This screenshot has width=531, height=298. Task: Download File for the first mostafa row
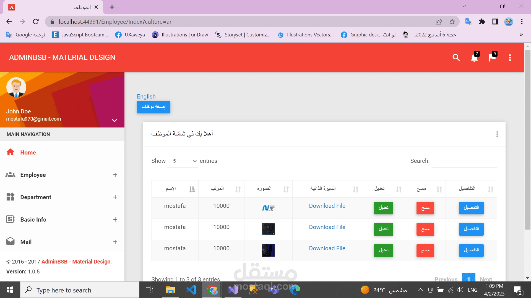click(327, 206)
